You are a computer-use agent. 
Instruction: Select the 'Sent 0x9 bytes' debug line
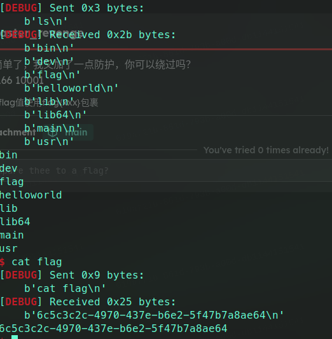click(x=72, y=275)
